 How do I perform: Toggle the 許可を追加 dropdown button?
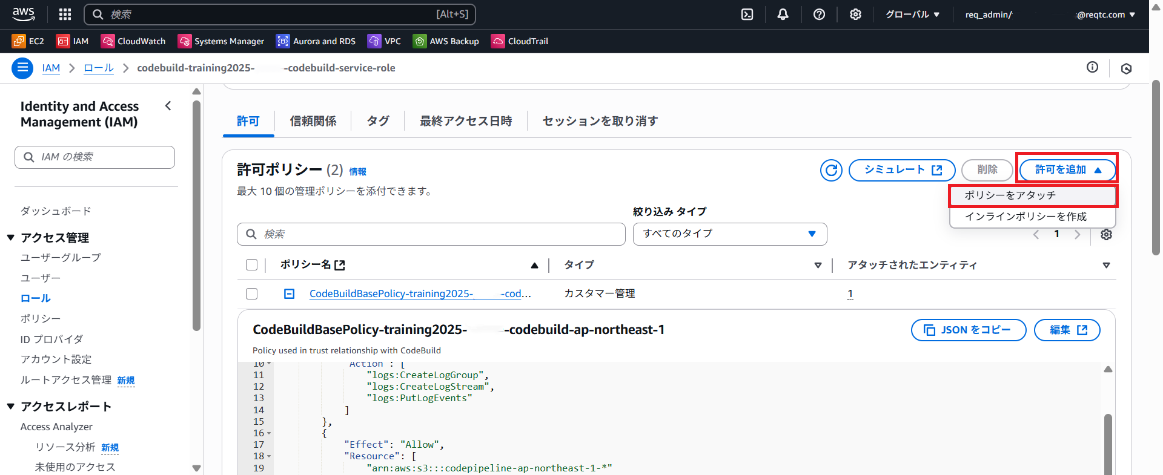tap(1067, 170)
